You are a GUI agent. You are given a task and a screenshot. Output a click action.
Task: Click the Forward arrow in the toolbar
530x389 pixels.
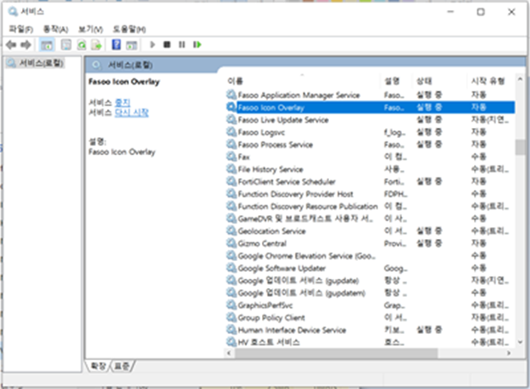25,44
